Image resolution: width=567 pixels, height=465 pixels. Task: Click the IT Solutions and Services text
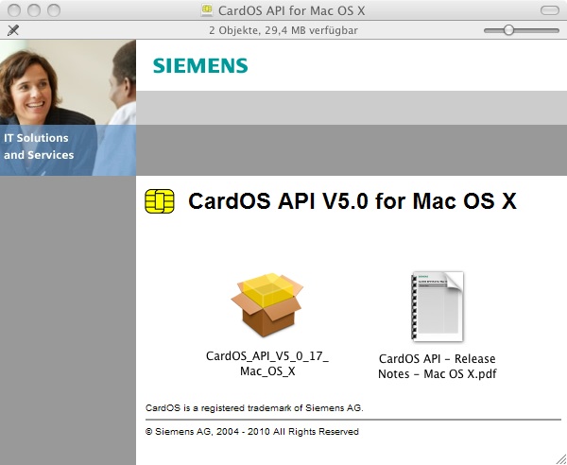(39, 146)
